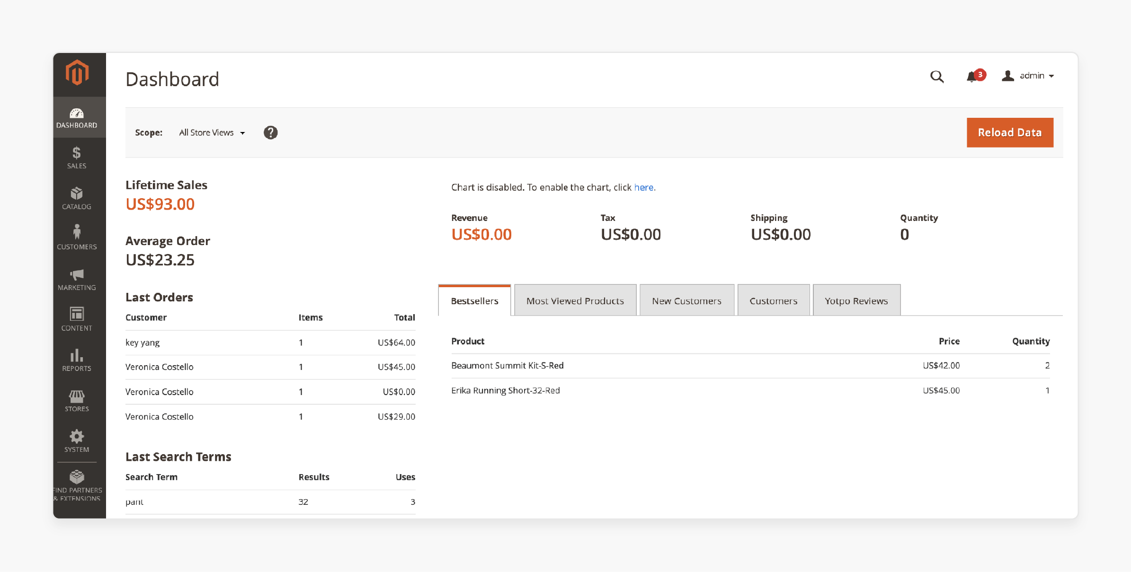1131x572 pixels.
Task: Click the Price column header
Action: tap(949, 341)
